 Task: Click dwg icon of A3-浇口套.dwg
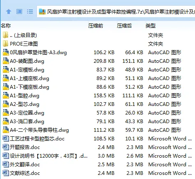[6, 122]
